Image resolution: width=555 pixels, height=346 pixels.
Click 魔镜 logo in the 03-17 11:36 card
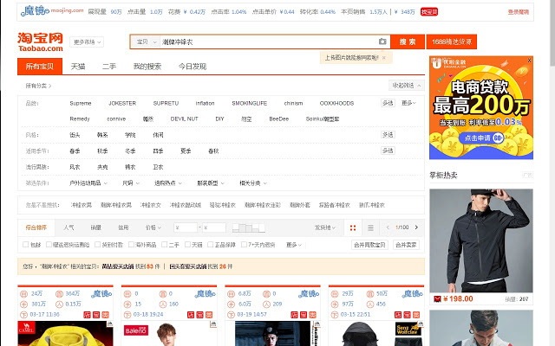tap(101, 294)
